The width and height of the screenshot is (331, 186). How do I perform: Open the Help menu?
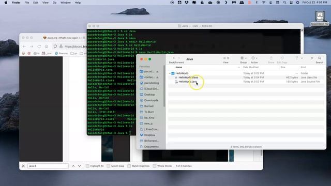[x=78, y=3]
